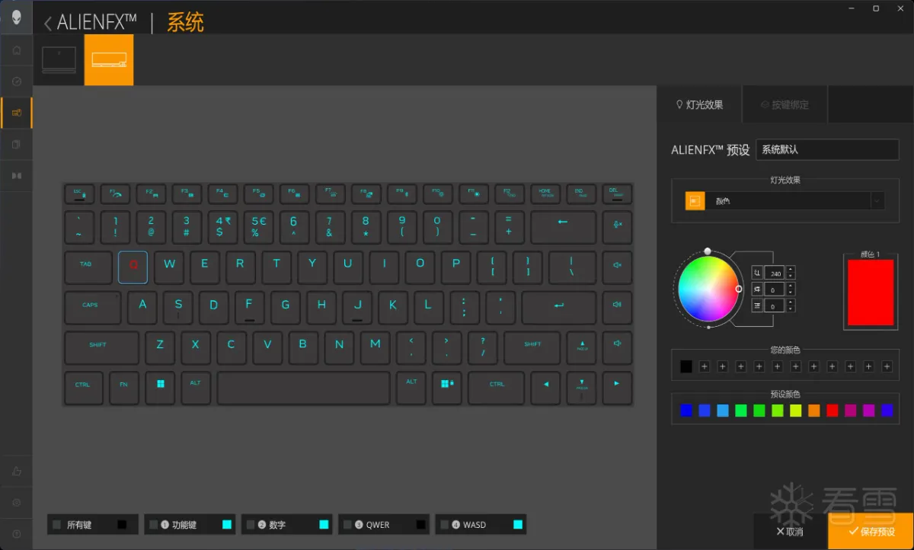Open the 灯光效果 颜色 dropdown arrow
Image resolution: width=914 pixels, height=550 pixels.
pos(877,201)
